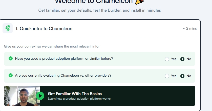The width and height of the screenshot is (212, 111).
Task: Click the ~ 2 mins time estimate
Action: [x=190, y=28]
